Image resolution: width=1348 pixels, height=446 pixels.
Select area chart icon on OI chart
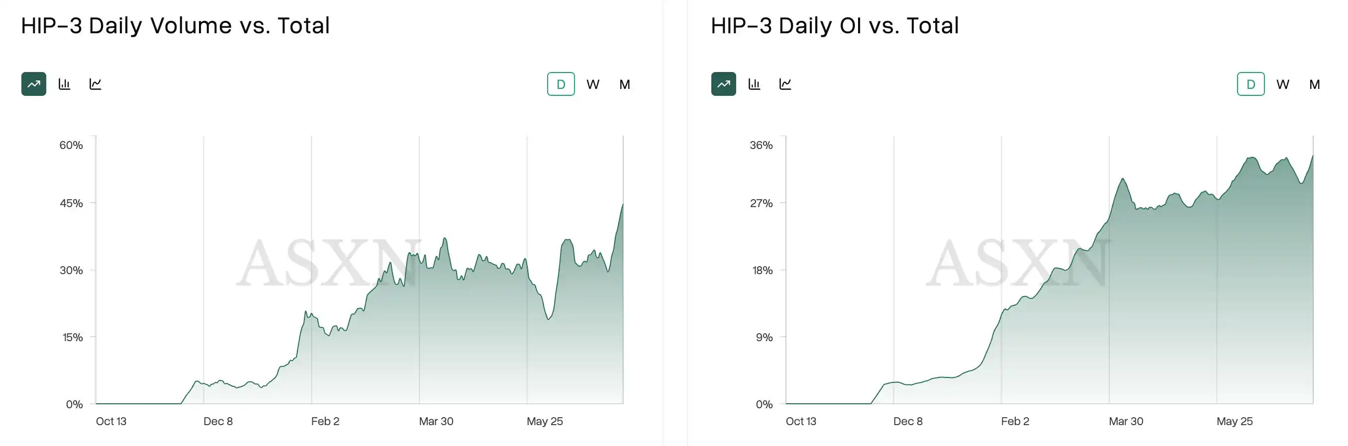point(723,84)
